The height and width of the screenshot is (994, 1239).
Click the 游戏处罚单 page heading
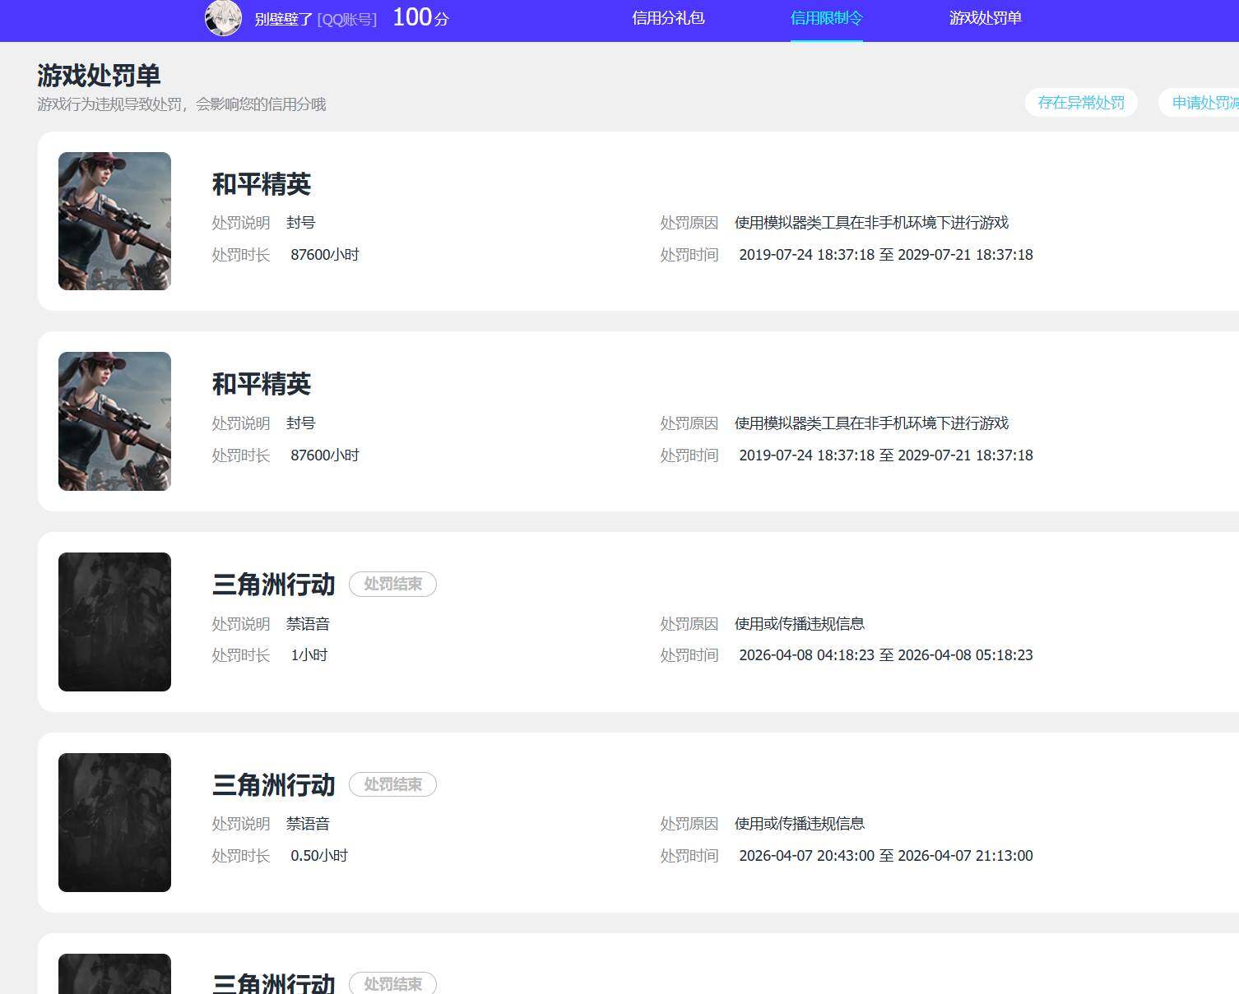[x=99, y=76]
